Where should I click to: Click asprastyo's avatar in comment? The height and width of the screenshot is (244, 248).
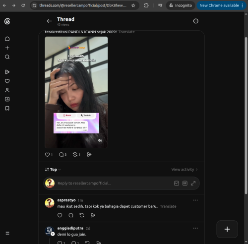(50, 203)
